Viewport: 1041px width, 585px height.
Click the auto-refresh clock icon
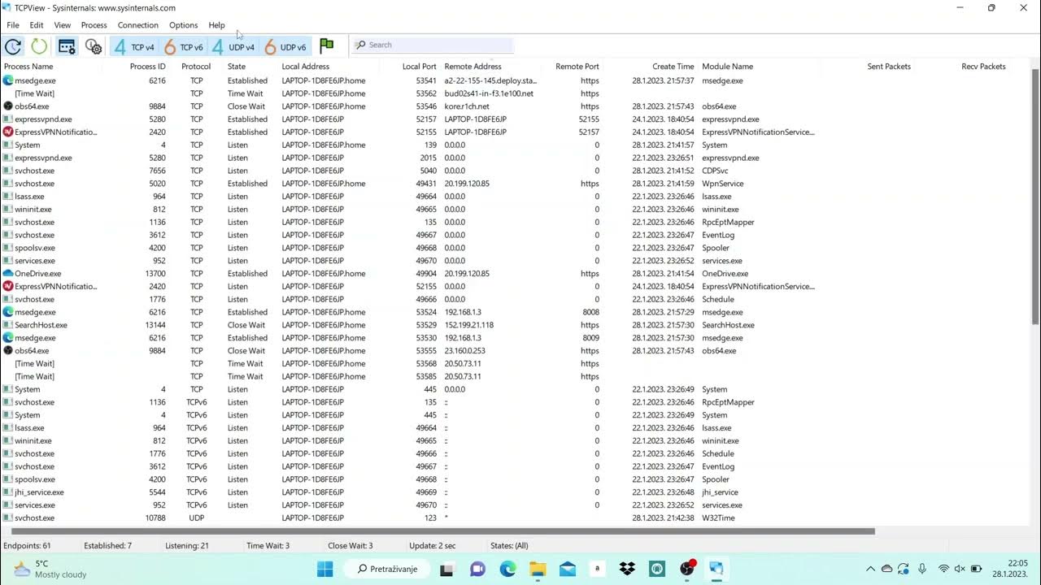pyautogui.click(x=14, y=47)
